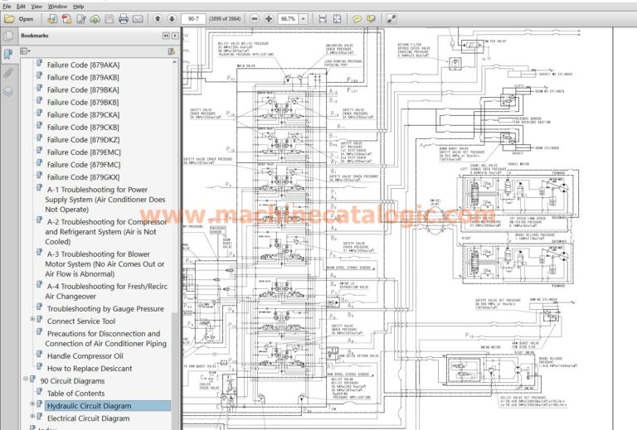Open the Help menu

pyautogui.click(x=79, y=7)
